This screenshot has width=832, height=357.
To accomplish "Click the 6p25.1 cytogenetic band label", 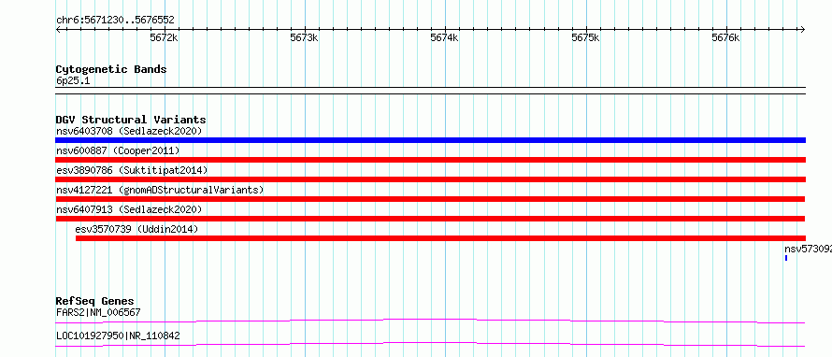I will 73,80.
